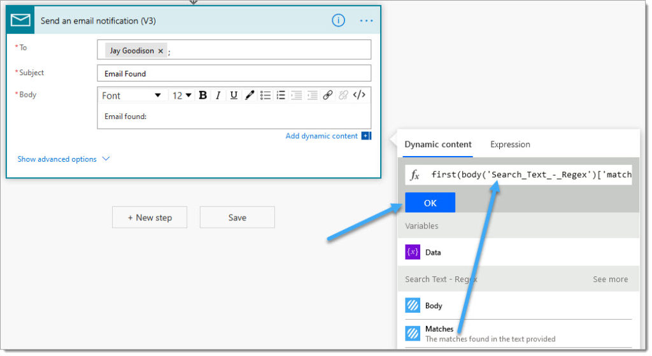Screen dimensions: 652x356
Task: Click the Add dynamic content link
Action: [322, 136]
